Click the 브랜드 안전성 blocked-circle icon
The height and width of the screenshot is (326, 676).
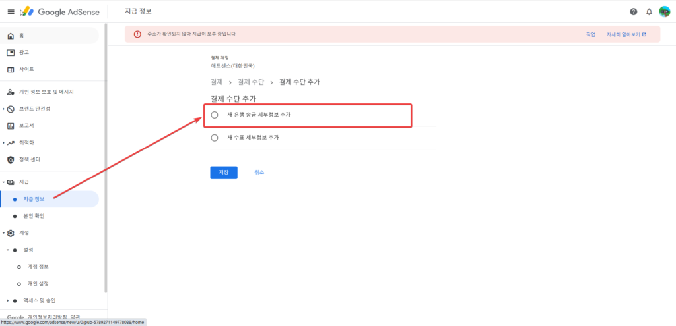pos(11,109)
